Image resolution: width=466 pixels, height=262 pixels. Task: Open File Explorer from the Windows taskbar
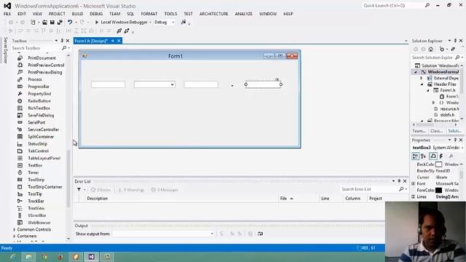tap(28, 257)
